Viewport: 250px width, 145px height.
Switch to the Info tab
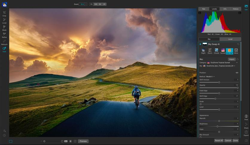point(225,9)
